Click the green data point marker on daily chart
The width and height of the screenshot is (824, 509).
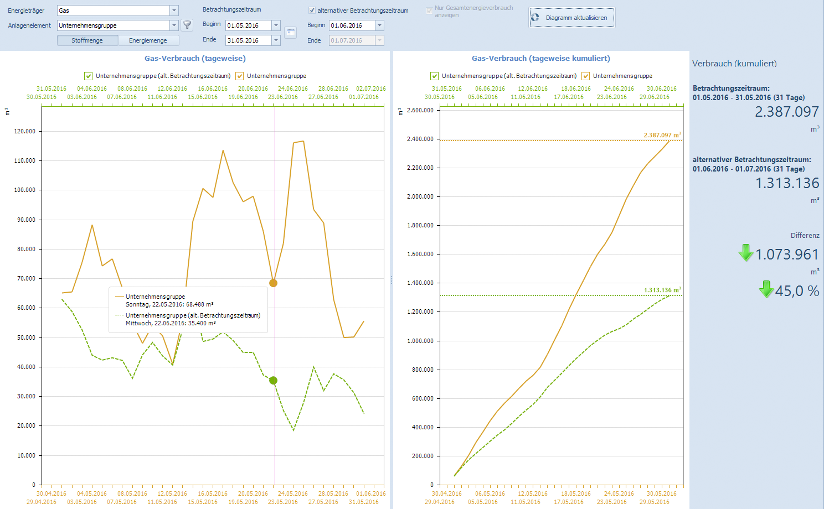click(273, 380)
